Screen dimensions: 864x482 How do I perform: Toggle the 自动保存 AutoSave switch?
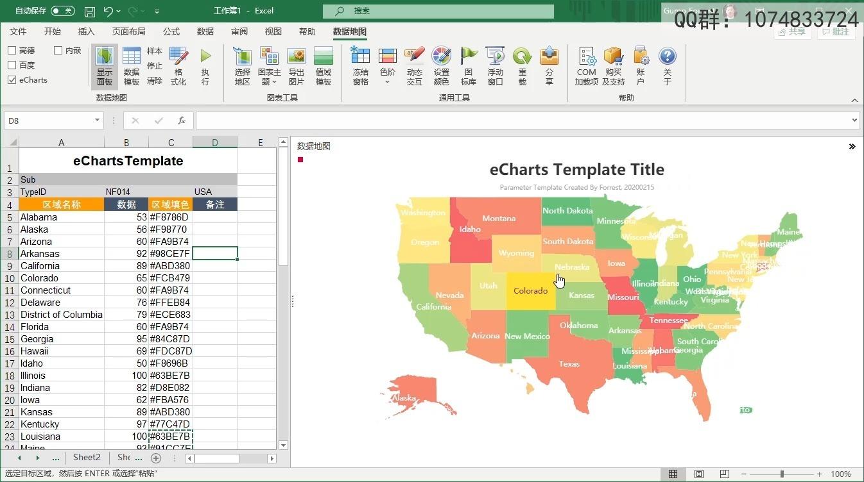[x=62, y=11]
